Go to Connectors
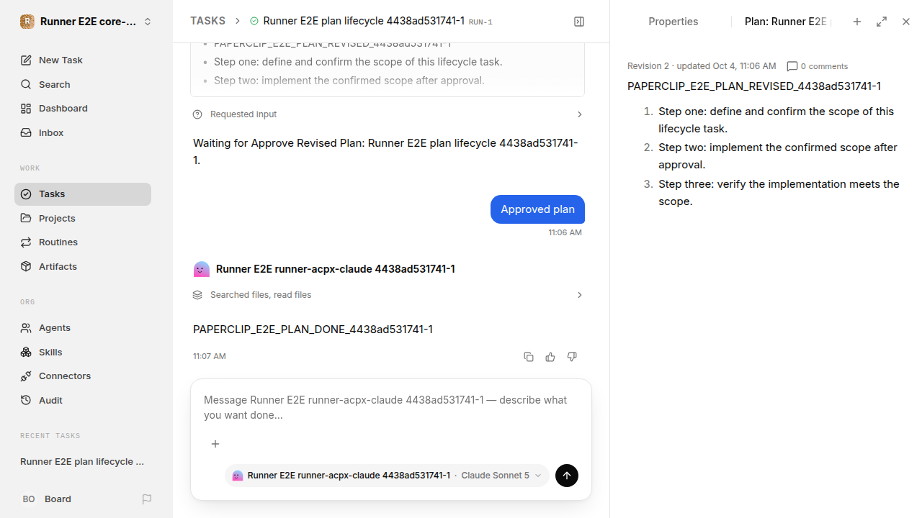 [x=83, y=376]
